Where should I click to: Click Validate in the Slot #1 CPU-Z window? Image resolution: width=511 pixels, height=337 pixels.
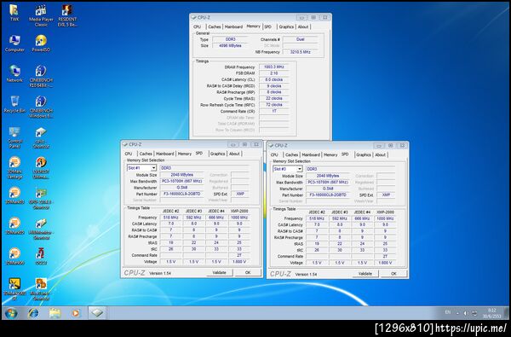[x=220, y=272]
